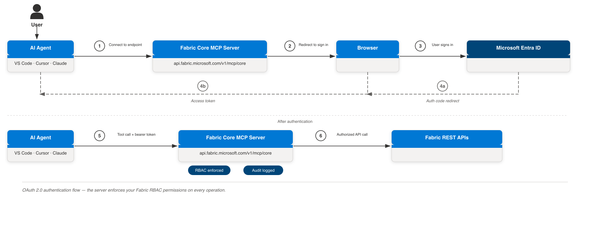Click the "RBAC enforced" badge

(209, 170)
